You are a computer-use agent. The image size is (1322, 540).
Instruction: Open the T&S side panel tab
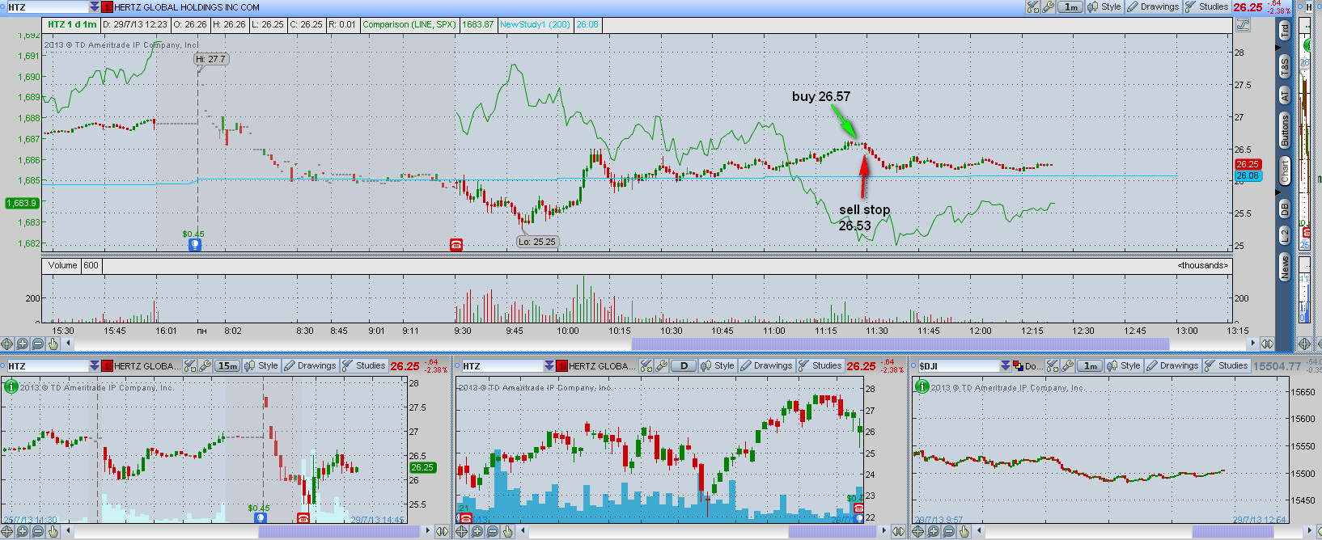[x=1284, y=66]
